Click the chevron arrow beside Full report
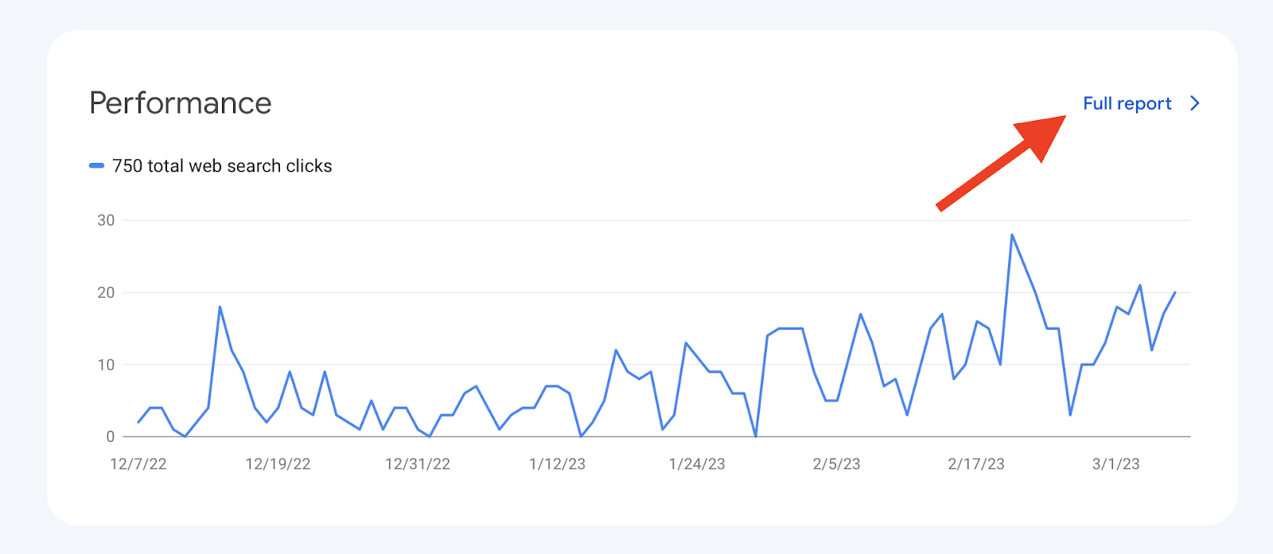1273x554 pixels. click(1194, 103)
